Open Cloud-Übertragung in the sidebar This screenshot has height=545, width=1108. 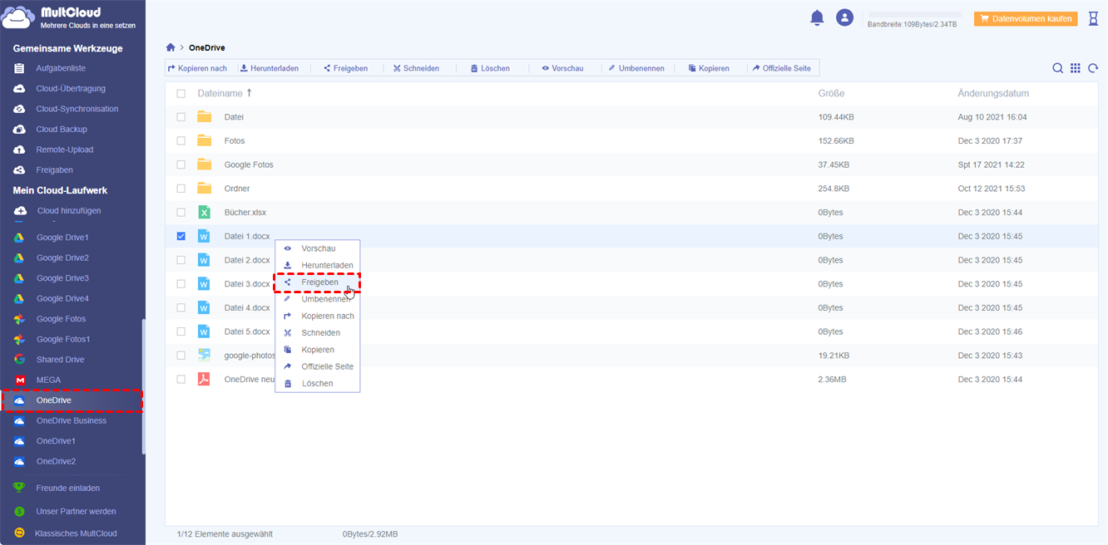click(x=70, y=89)
